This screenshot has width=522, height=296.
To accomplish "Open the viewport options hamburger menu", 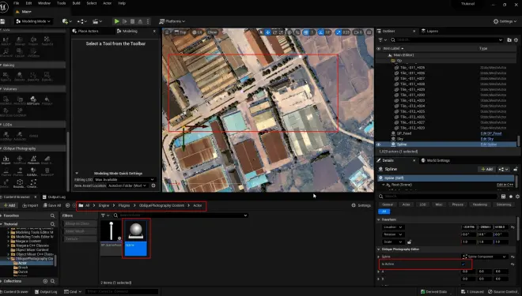I will (168, 32).
